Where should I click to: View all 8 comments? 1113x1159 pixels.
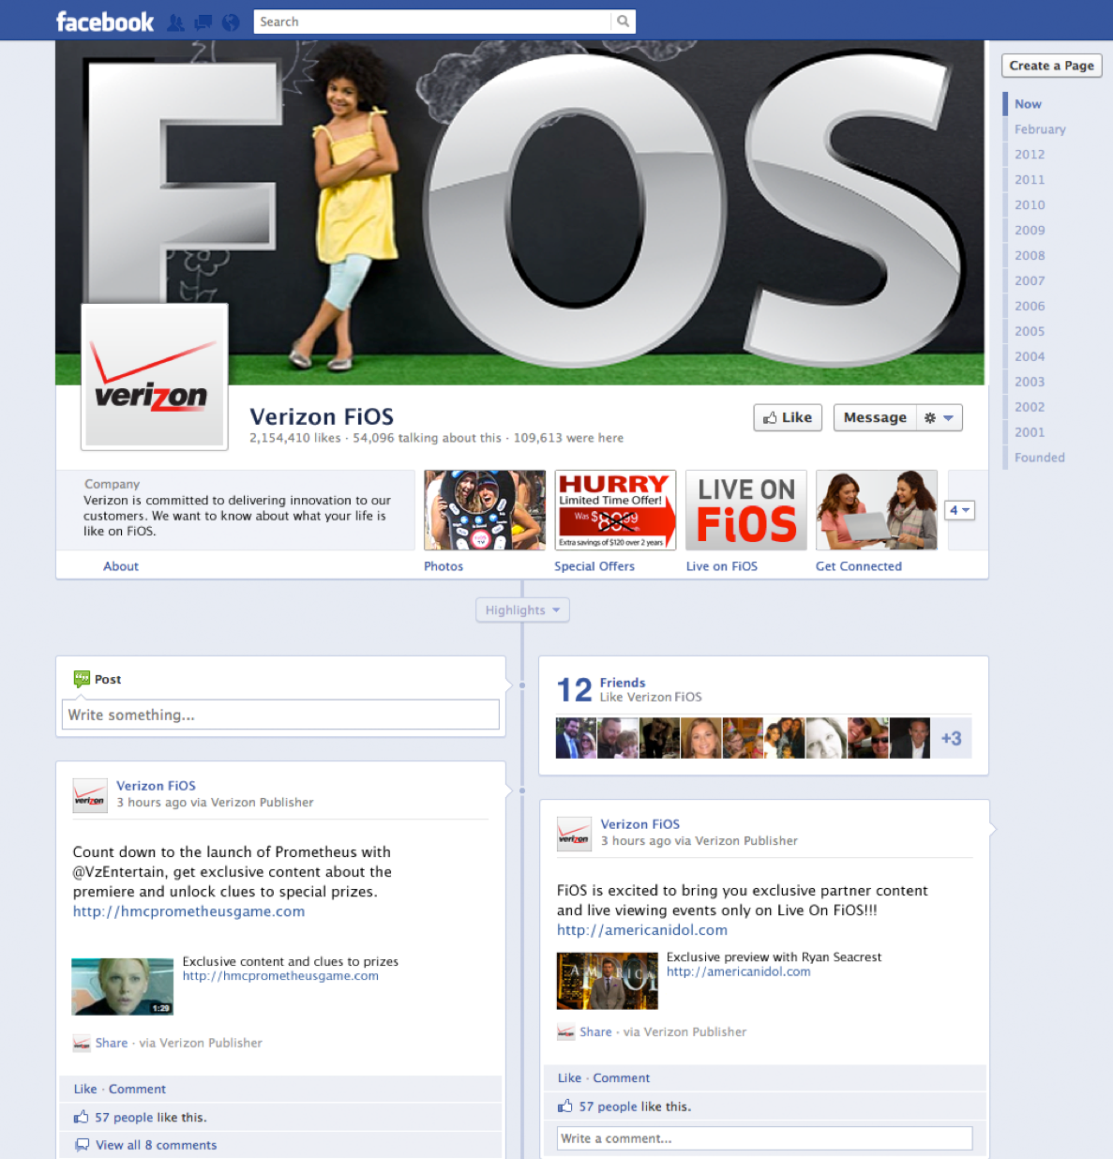(156, 1145)
